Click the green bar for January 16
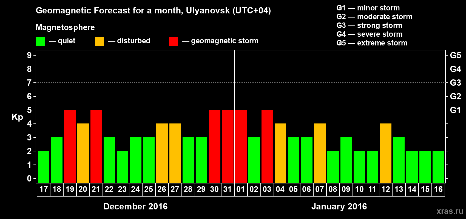The width and height of the screenshot is (466, 219). pyautogui.click(x=438, y=167)
